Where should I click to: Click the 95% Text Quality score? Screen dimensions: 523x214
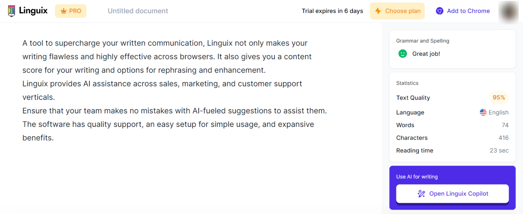tap(498, 98)
